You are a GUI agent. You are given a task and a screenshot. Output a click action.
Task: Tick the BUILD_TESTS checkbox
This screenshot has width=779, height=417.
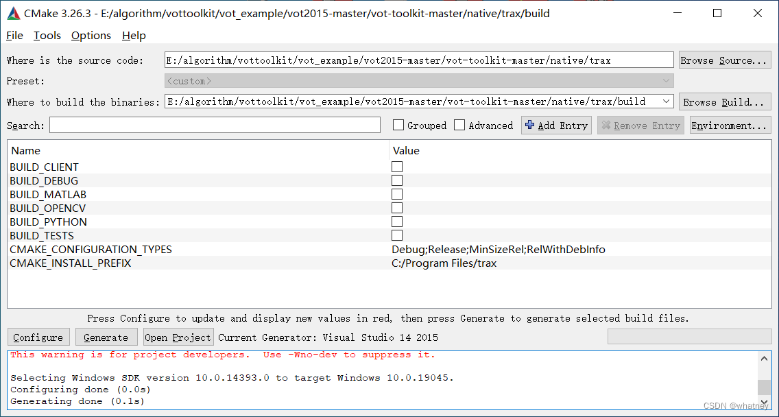tap(397, 235)
